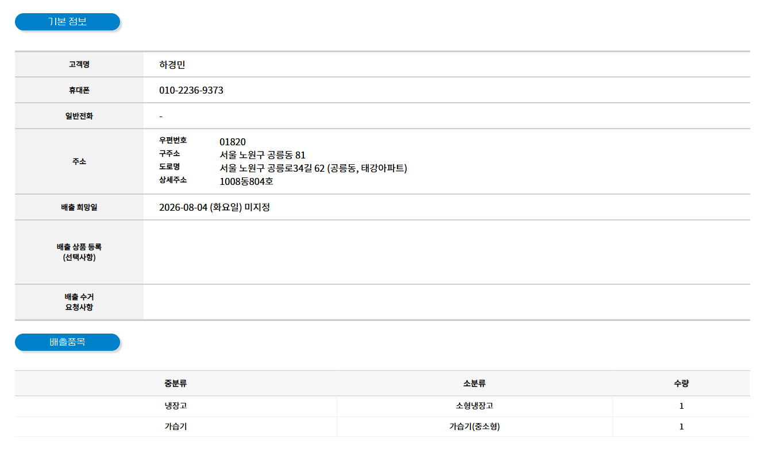This screenshot has width=760, height=453.
Task: Click the 중분류 column header
Action: [x=176, y=384]
